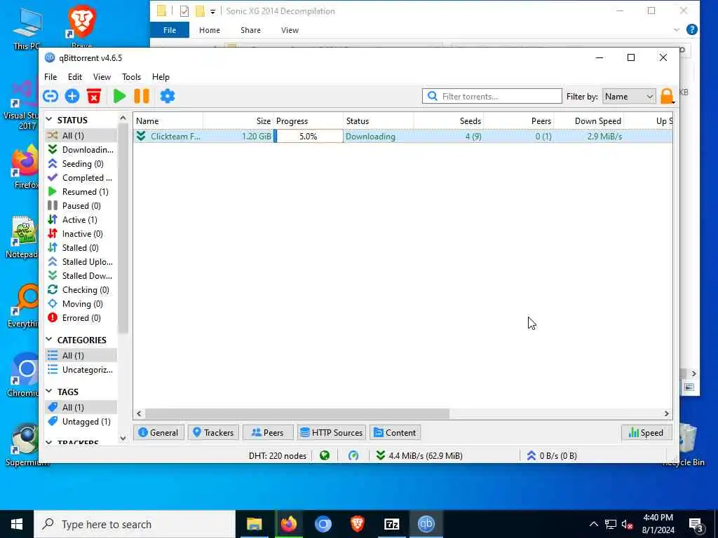The height and width of the screenshot is (538, 718).
Task: Open Options via the blue gear icon
Action: point(167,96)
